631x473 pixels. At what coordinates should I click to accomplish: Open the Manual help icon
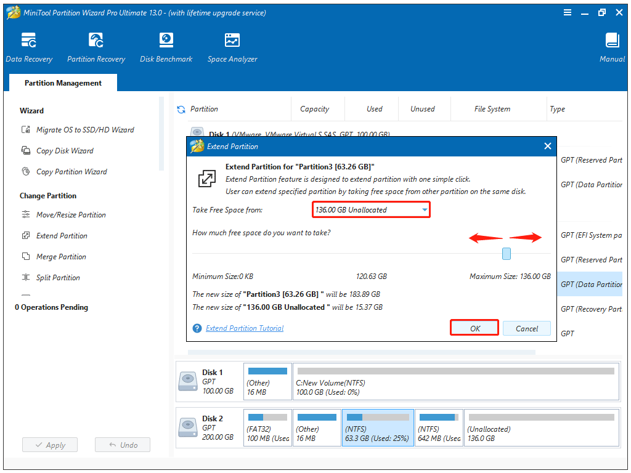click(x=612, y=47)
